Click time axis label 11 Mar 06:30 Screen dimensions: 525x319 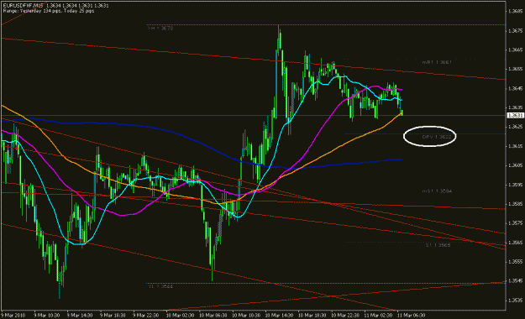click(x=411, y=316)
